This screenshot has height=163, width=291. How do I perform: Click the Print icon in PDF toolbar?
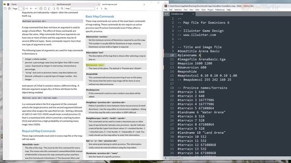click(x=10, y=9)
